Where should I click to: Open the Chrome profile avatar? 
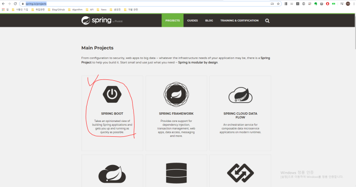pyautogui.click(x=348, y=4)
